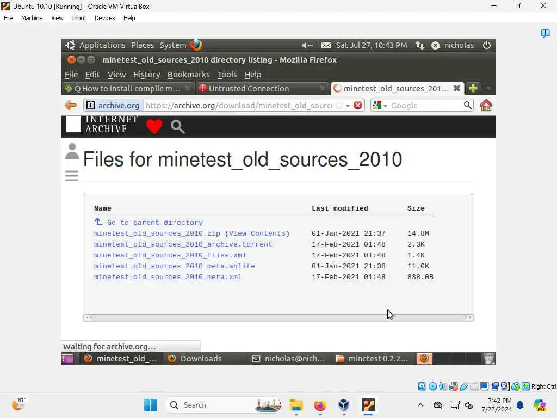Open Ubuntu System menu
The image size is (557, 418).
pyautogui.click(x=172, y=45)
